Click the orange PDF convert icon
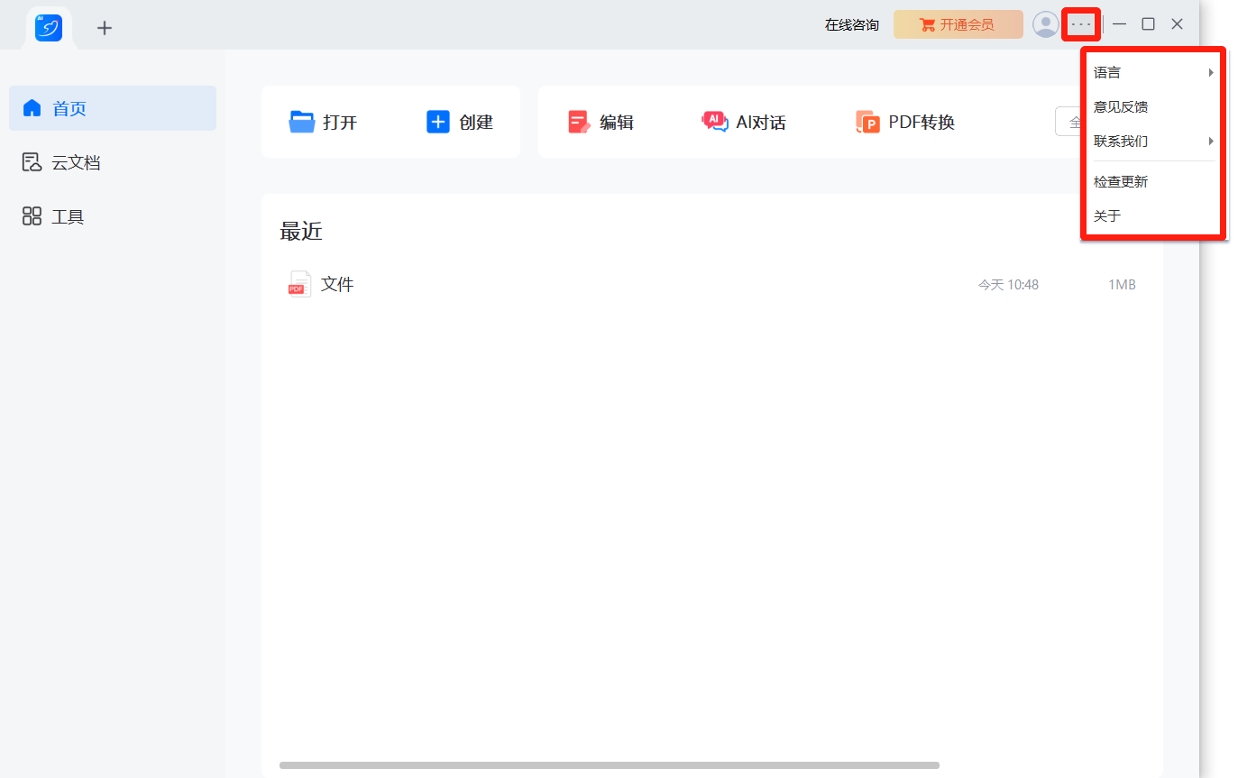Screen dimensions: 1238x778 coord(867,122)
